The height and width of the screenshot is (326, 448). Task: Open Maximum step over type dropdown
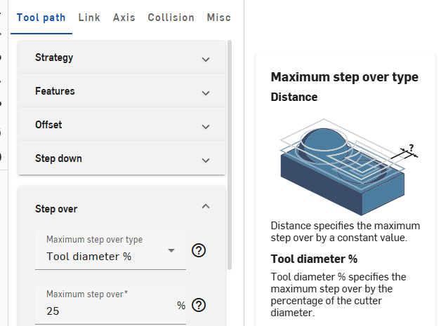(x=110, y=250)
